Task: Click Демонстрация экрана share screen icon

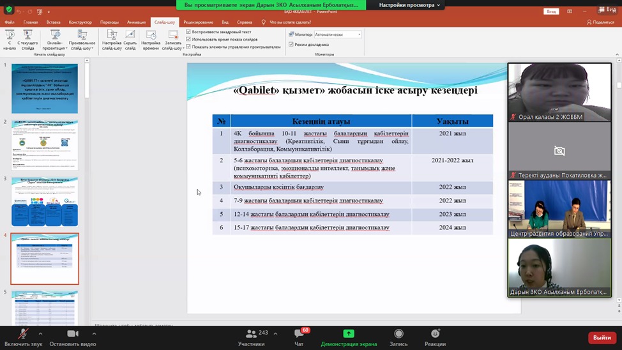Action: click(349, 333)
